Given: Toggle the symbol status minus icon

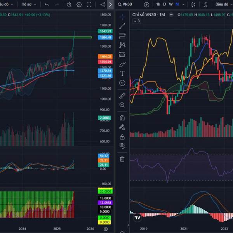Looking at the screenshot, I should point(171,15).
